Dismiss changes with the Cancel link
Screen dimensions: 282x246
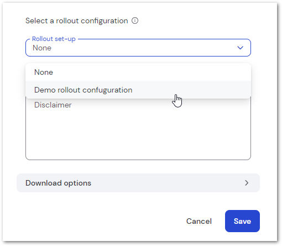pos(199,221)
